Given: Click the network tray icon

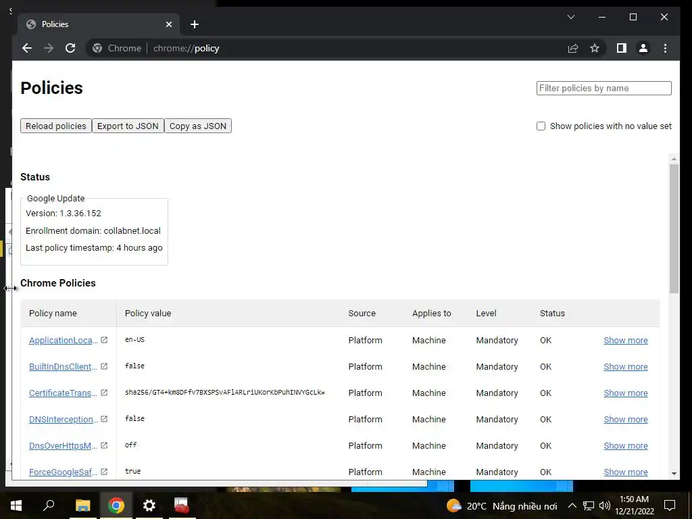Looking at the screenshot, I should pos(589,505).
